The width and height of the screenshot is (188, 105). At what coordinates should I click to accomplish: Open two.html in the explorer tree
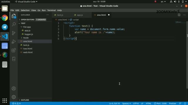[35, 49]
